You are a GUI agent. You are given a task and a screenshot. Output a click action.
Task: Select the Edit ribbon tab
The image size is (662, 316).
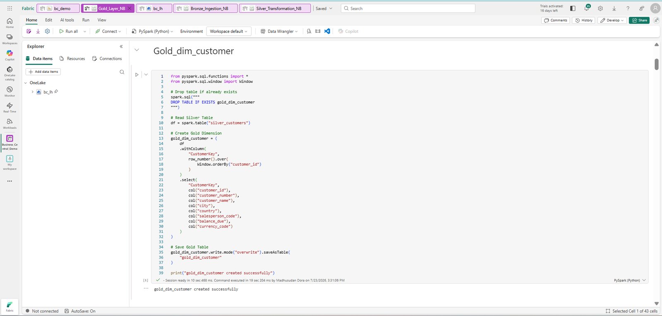coord(49,20)
